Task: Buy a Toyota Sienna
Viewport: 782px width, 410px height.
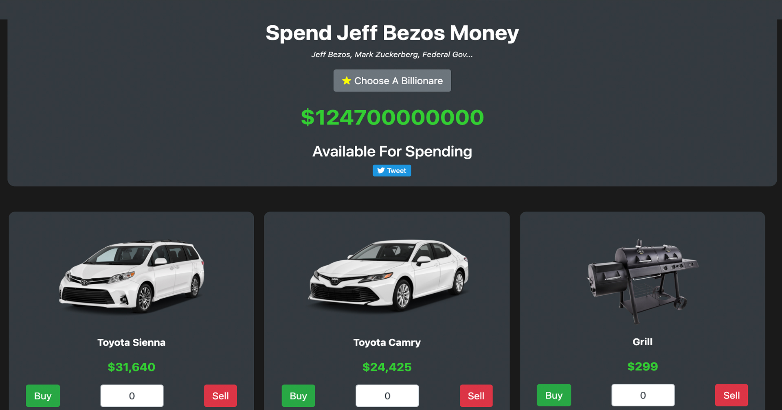Action: click(43, 395)
